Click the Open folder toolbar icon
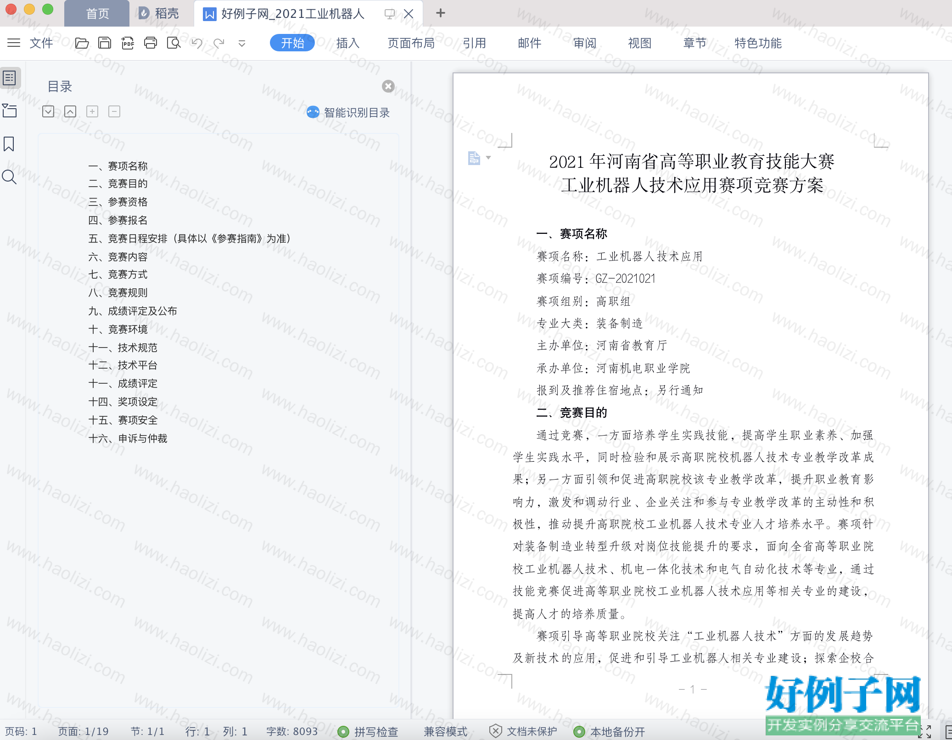 pyautogui.click(x=82, y=43)
